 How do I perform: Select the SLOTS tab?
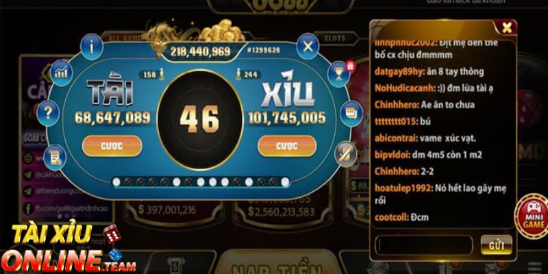335,38
